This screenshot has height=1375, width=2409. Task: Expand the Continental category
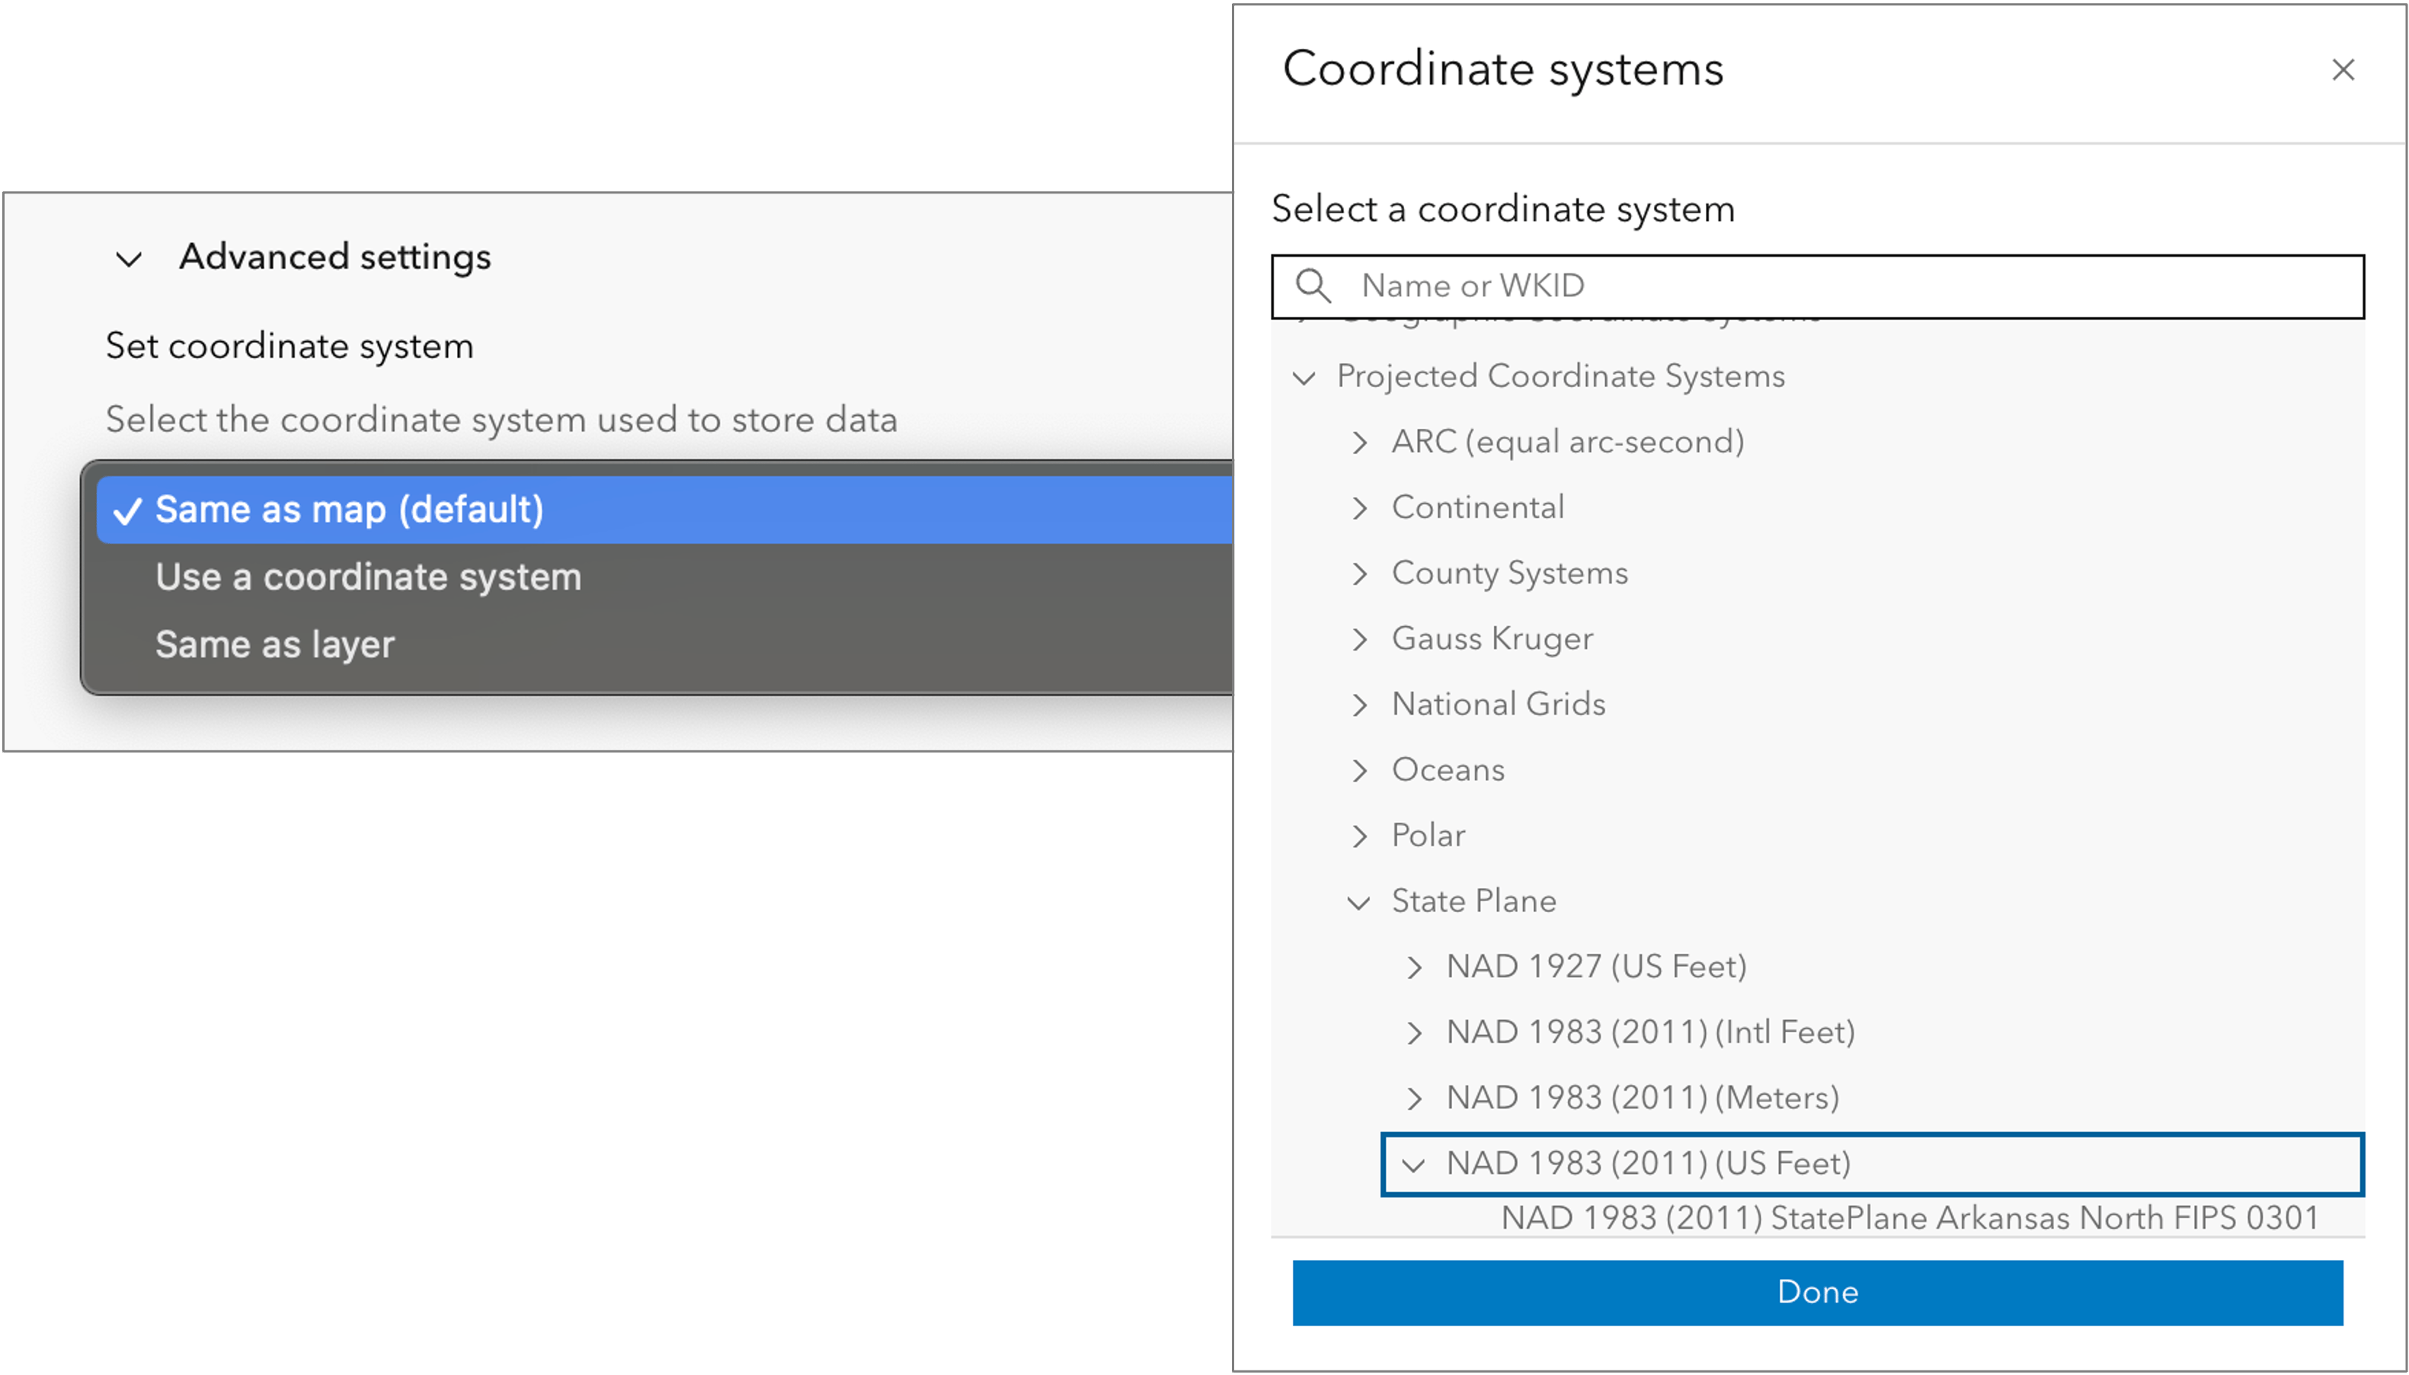pos(1360,507)
